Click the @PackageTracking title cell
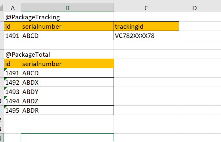The height and width of the screenshot is (142, 221). (x=32, y=17)
